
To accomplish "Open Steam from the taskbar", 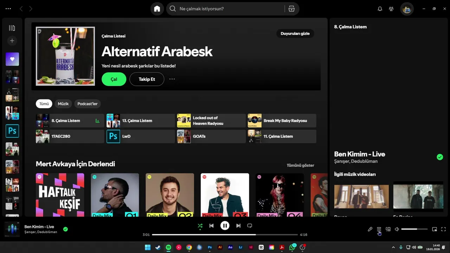I will (158, 247).
